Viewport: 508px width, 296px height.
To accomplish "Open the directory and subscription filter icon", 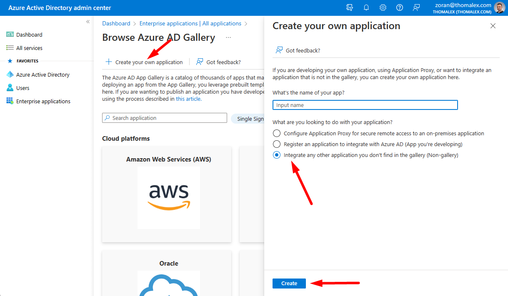I will click(x=350, y=7).
